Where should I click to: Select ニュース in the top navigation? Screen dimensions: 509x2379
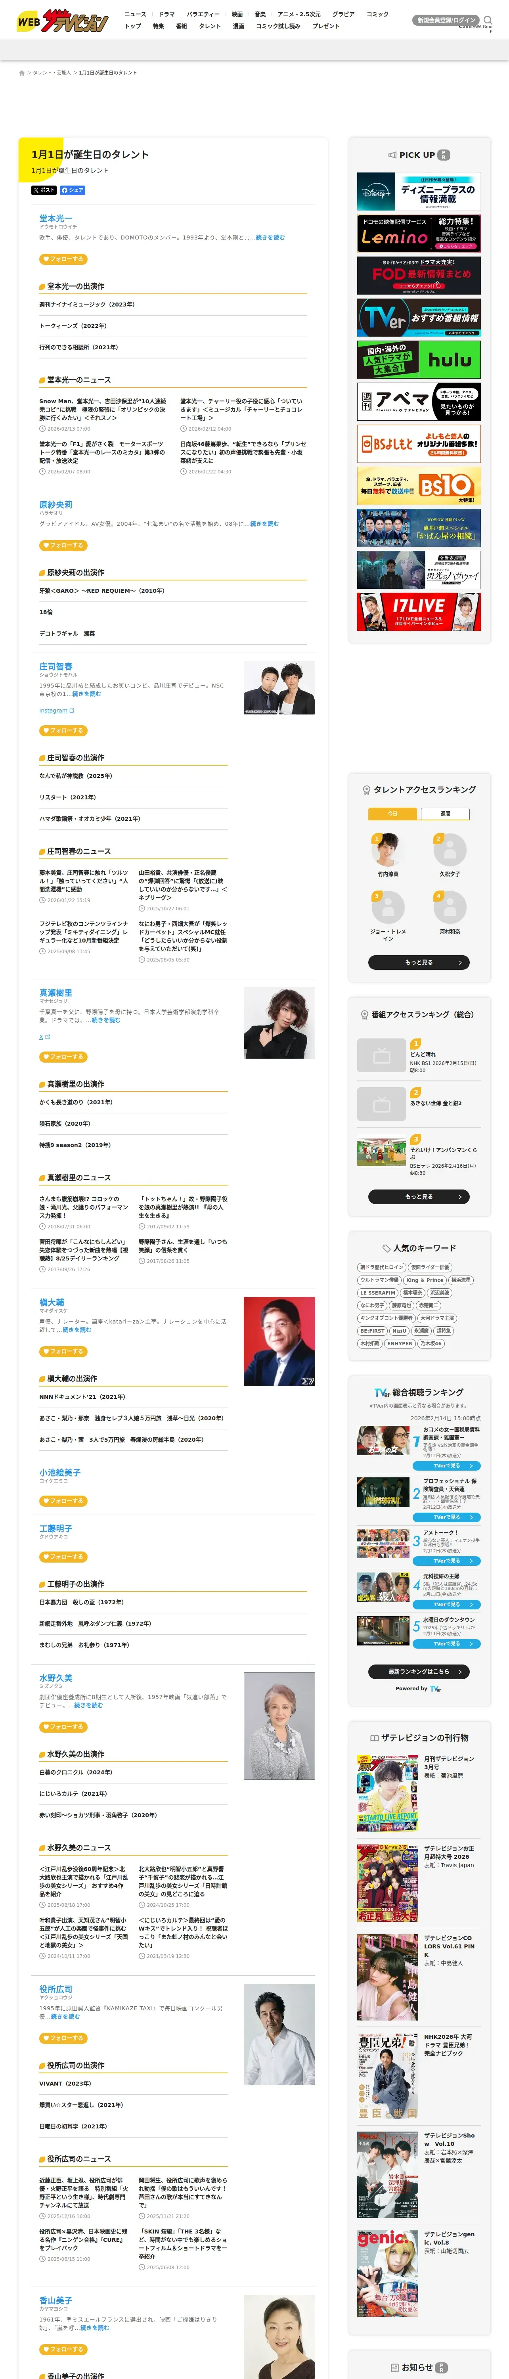(135, 14)
